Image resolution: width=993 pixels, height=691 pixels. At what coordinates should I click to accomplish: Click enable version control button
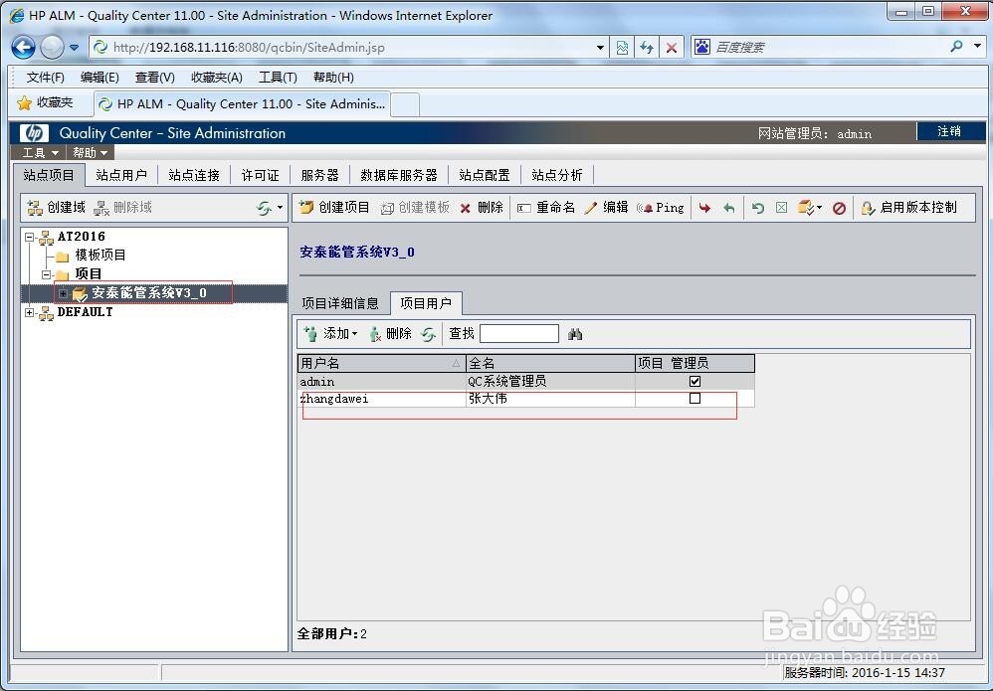(908, 208)
